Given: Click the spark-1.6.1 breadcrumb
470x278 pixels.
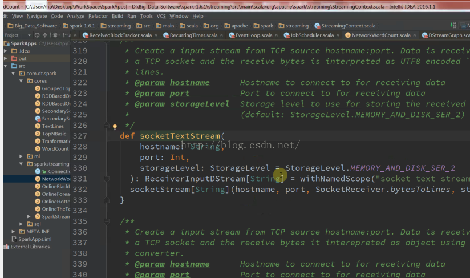Looking at the screenshot, I should [79, 26].
